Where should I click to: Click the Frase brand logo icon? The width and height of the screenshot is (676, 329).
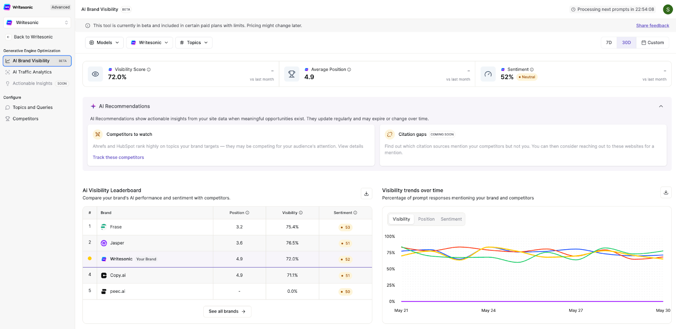[x=104, y=227]
